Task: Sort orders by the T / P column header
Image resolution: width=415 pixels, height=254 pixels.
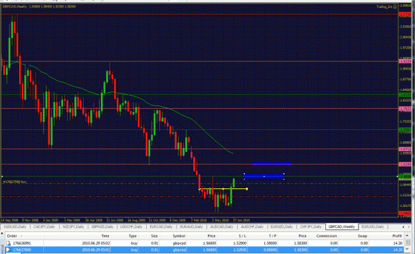Action: click(272, 236)
